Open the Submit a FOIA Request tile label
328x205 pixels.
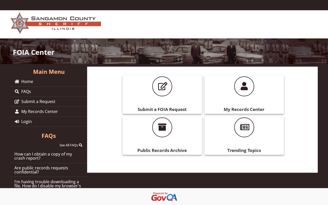click(162, 109)
